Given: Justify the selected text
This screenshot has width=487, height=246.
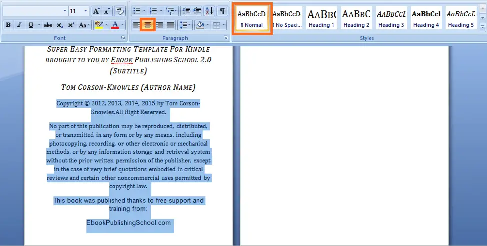Looking at the screenshot, I should (x=171, y=25).
